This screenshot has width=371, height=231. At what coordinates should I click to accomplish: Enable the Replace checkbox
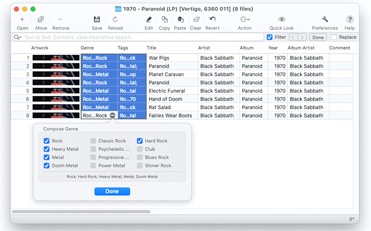(x=334, y=37)
